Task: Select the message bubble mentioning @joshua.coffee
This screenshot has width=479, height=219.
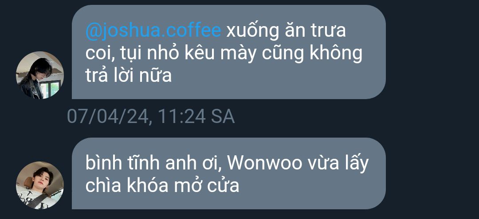Action: pyautogui.click(x=229, y=52)
